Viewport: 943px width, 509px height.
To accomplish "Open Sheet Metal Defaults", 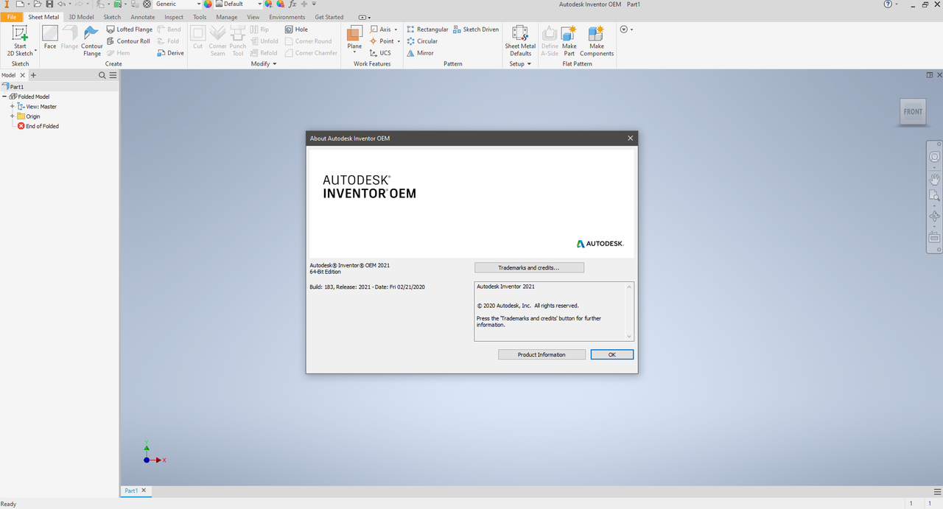I will click(520, 41).
